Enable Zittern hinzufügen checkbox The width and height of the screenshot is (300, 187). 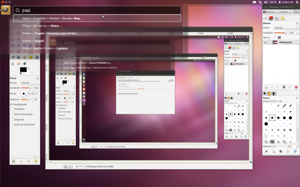click(x=12, y=114)
